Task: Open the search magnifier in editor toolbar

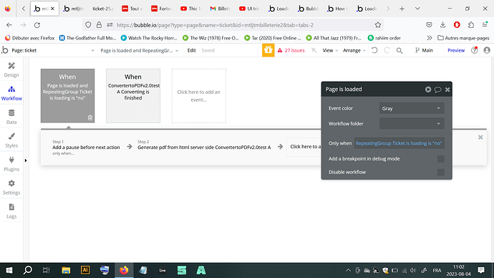Action: point(399,50)
